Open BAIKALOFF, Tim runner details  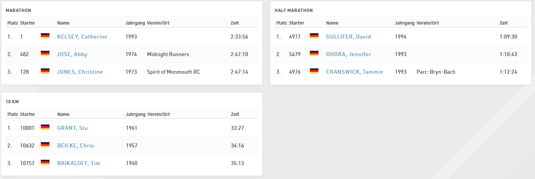tap(79, 163)
